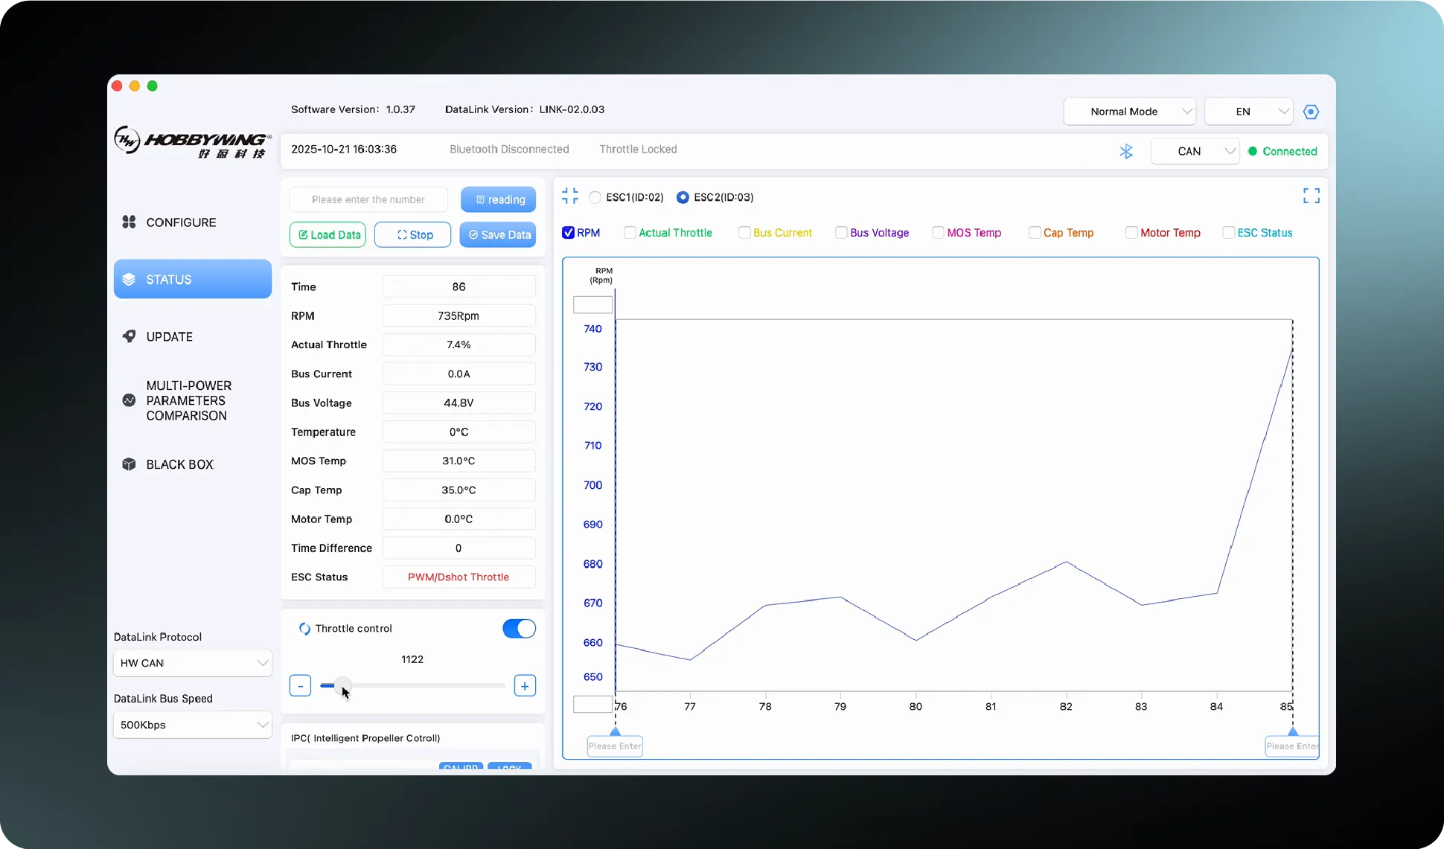The width and height of the screenshot is (1444, 849).
Task: Select the ESC1(ID:02) radio button
Action: pos(594,197)
